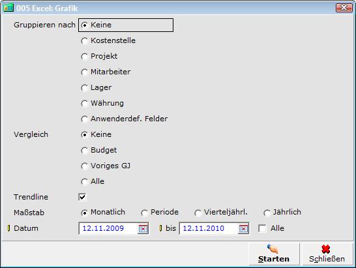This screenshot has height=268, width=356.
Task: Set scale to Jährlich
Action: 282,213
